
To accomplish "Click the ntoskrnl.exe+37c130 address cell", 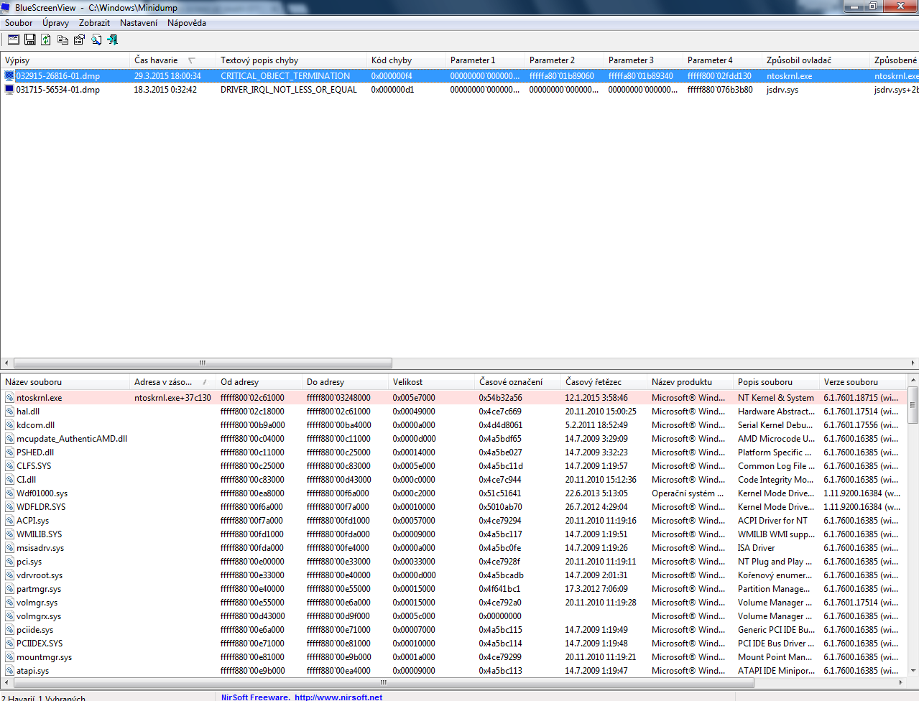I will [x=172, y=398].
